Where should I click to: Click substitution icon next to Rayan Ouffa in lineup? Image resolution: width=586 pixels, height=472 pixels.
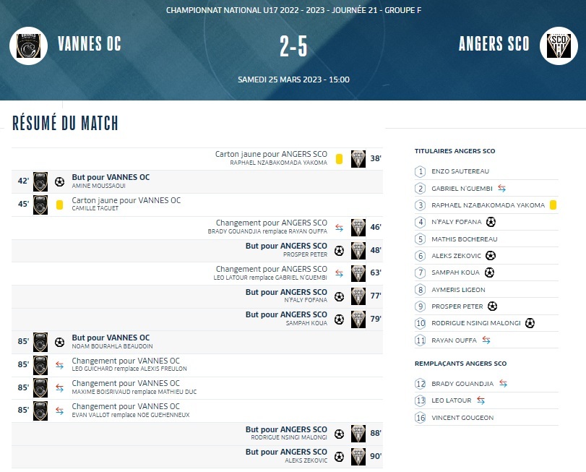pos(486,340)
